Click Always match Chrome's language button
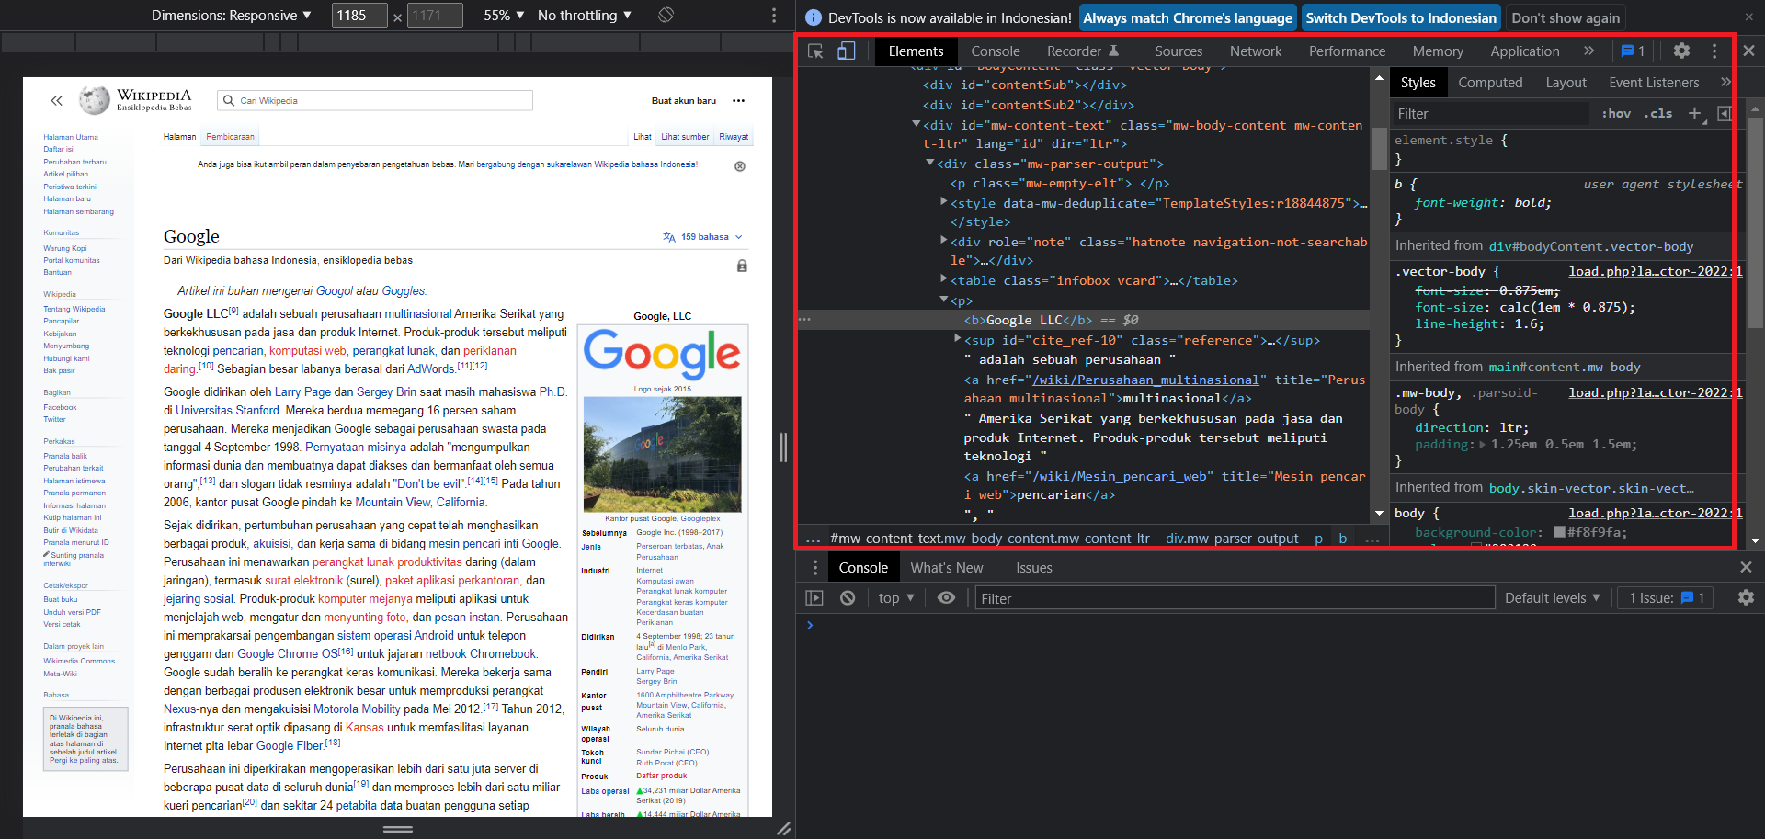 pos(1188,18)
